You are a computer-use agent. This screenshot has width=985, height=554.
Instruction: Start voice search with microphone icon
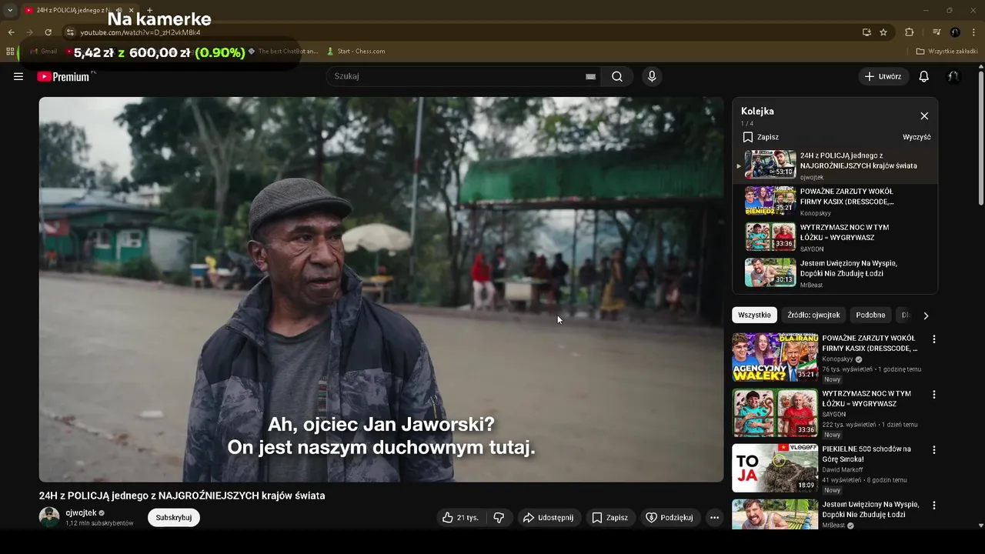point(652,76)
